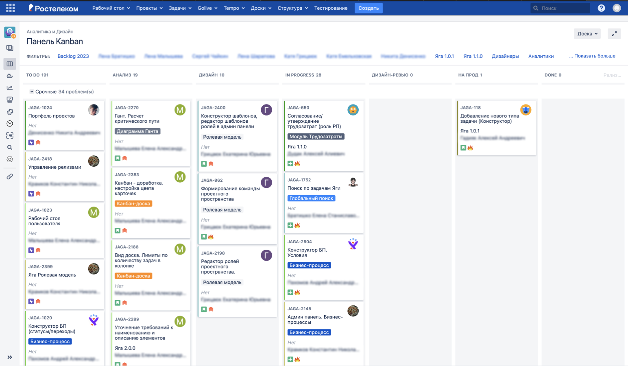Click the assignee avatar on JAGA-650 card
Screen dimensions: 628x366
point(353,110)
